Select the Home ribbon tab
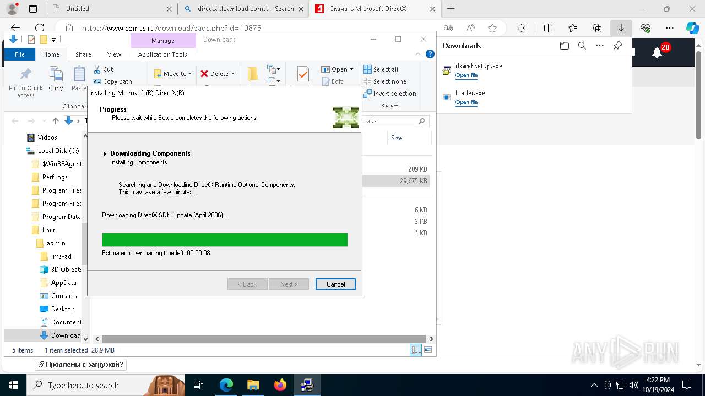Viewport: 705px width, 396px height. (51, 54)
